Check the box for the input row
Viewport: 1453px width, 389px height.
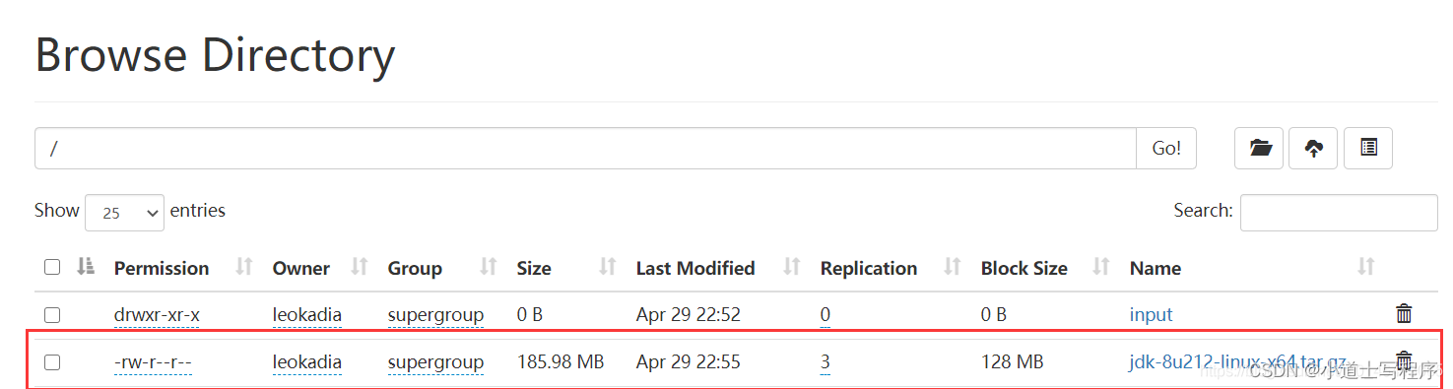(x=52, y=315)
